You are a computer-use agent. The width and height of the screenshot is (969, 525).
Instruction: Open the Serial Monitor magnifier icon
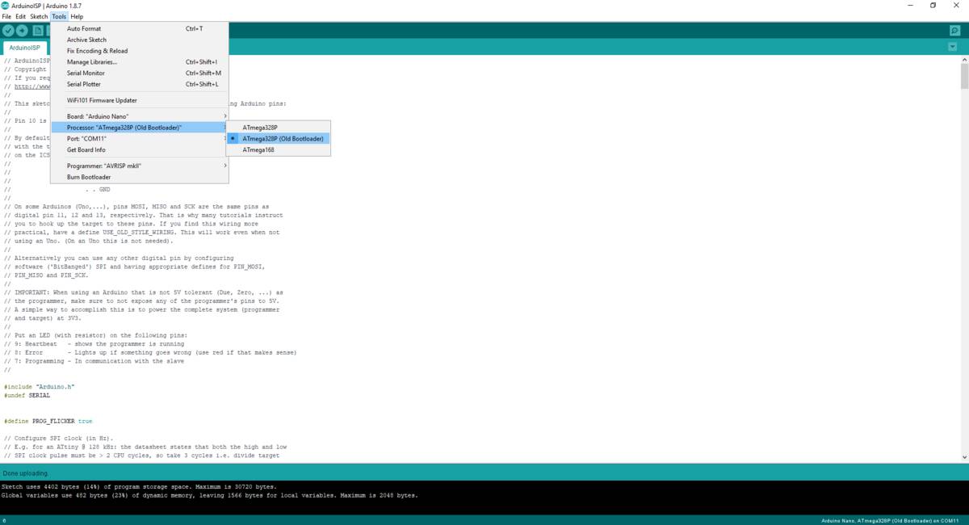coord(954,31)
